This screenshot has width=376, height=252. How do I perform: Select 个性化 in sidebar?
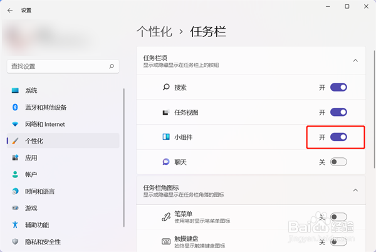tap(63, 141)
